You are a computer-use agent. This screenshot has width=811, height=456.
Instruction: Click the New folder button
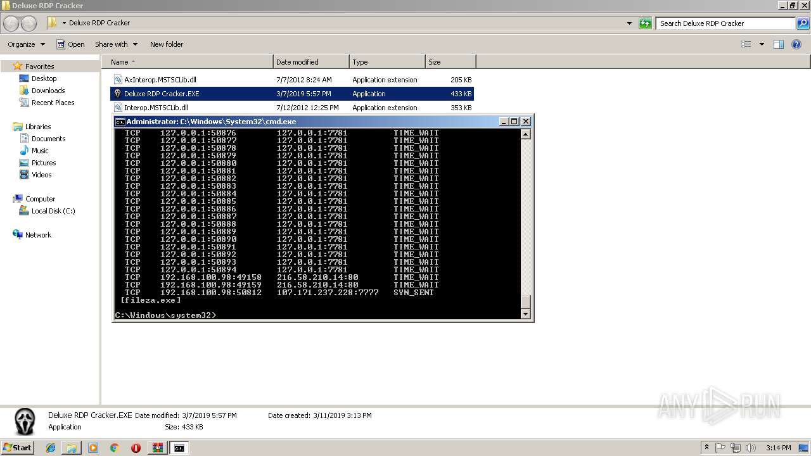167,44
